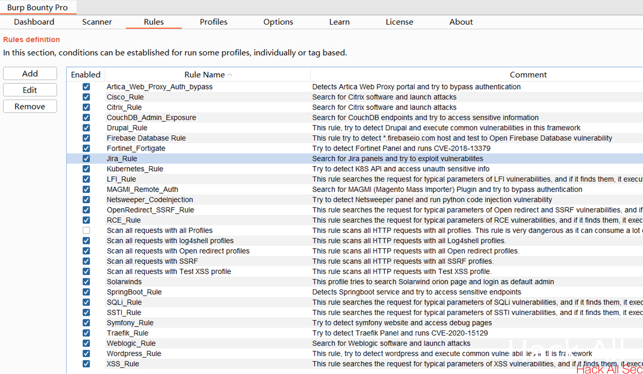Click the Remove rule button
The image size is (643, 374).
[x=30, y=106]
